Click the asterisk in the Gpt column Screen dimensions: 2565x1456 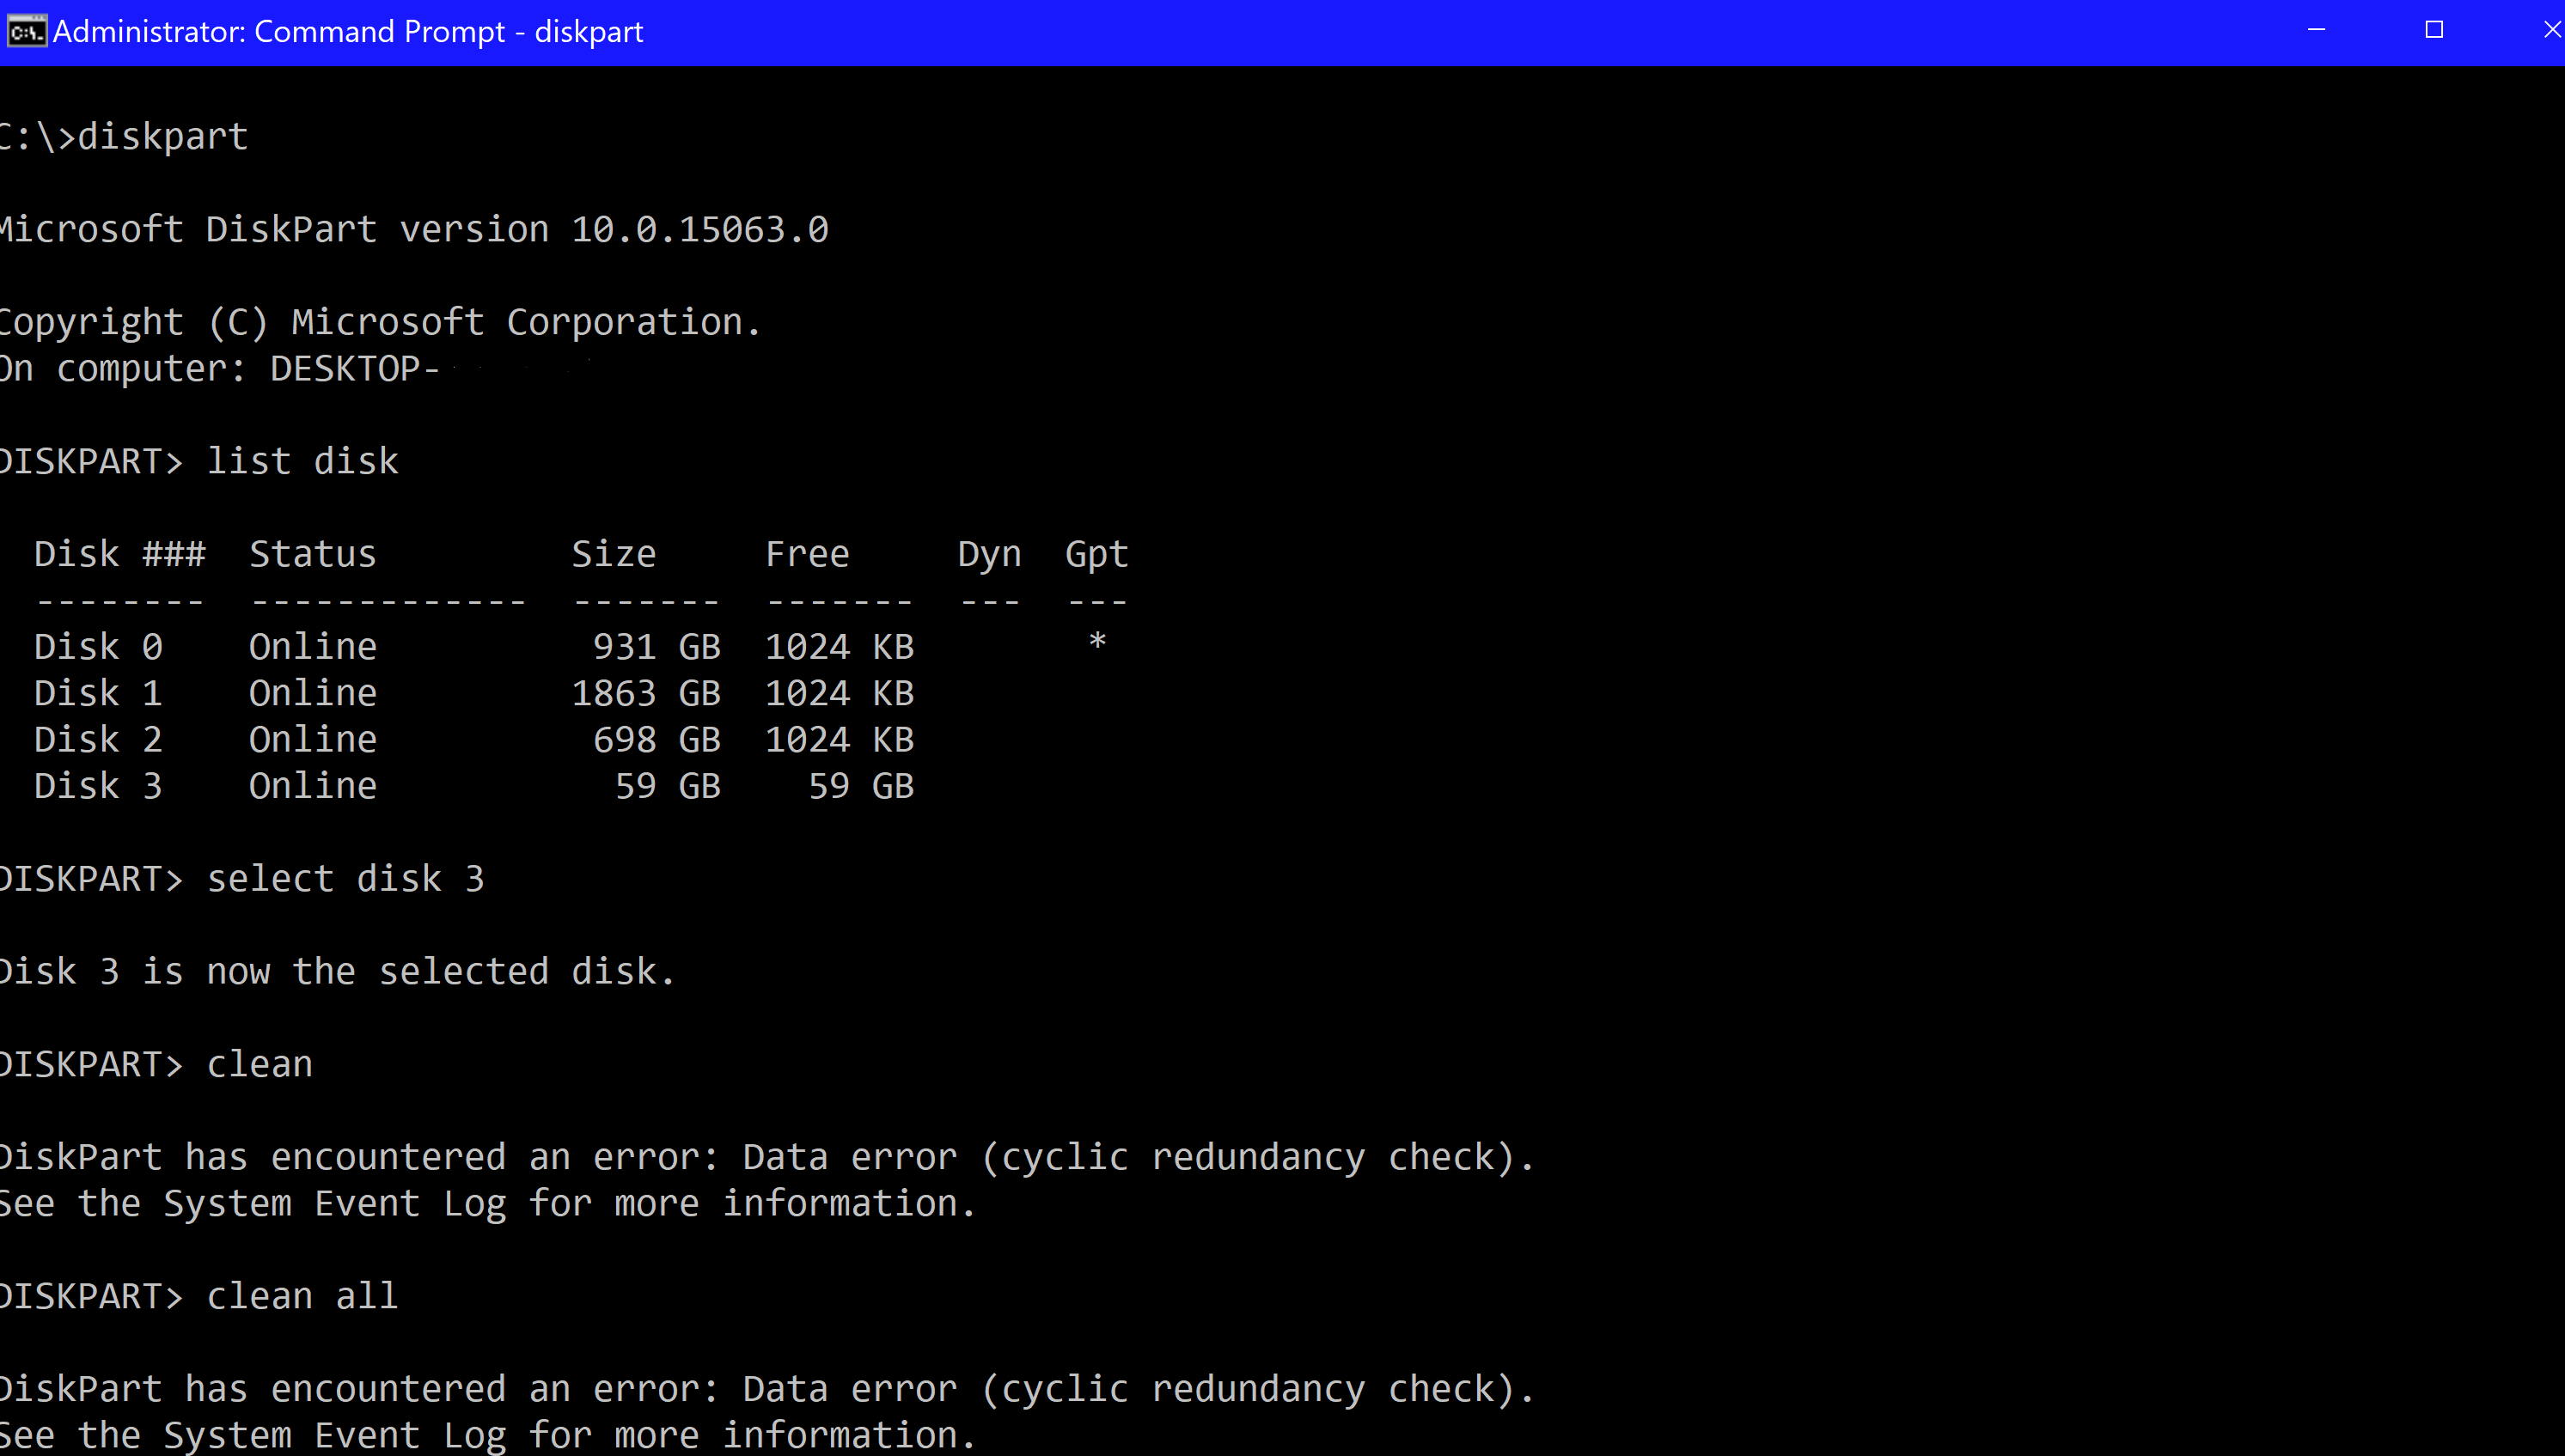pyautogui.click(x=1097, y=643)
